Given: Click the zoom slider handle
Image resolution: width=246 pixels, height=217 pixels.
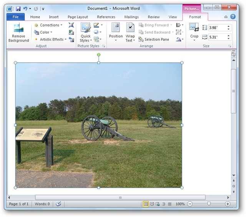Looking at the screenshot, I should (x=209, y=204).
